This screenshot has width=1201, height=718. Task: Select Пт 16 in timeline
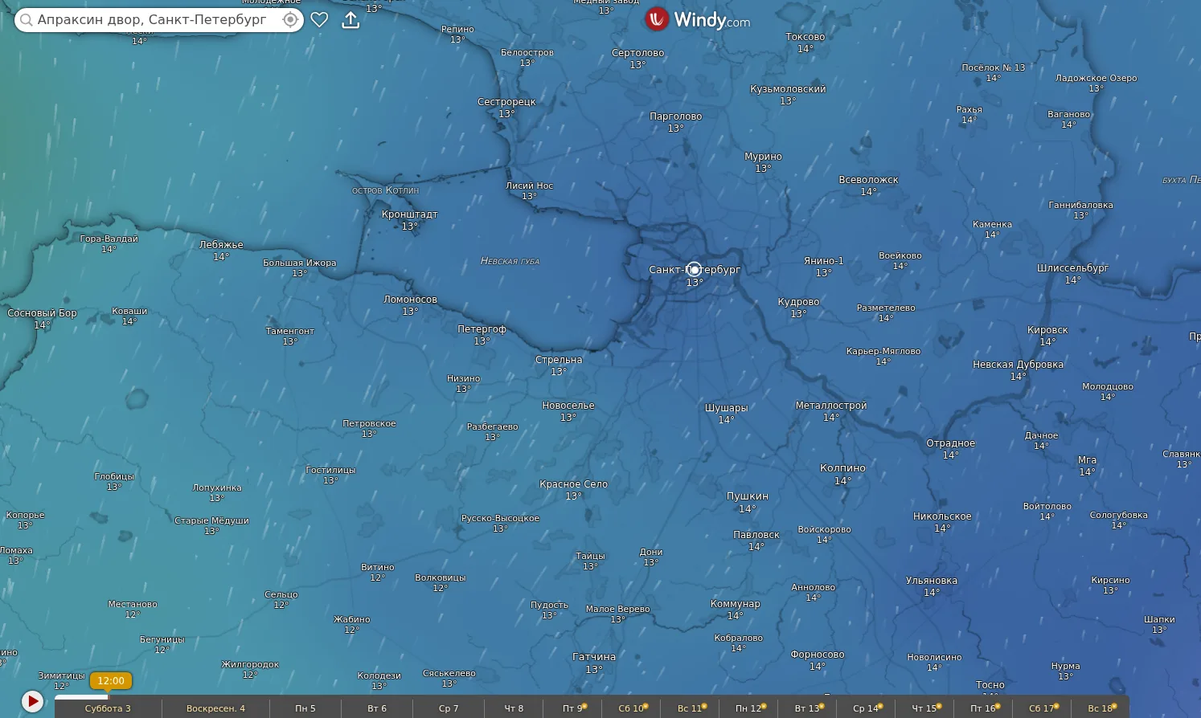(983, 708)
